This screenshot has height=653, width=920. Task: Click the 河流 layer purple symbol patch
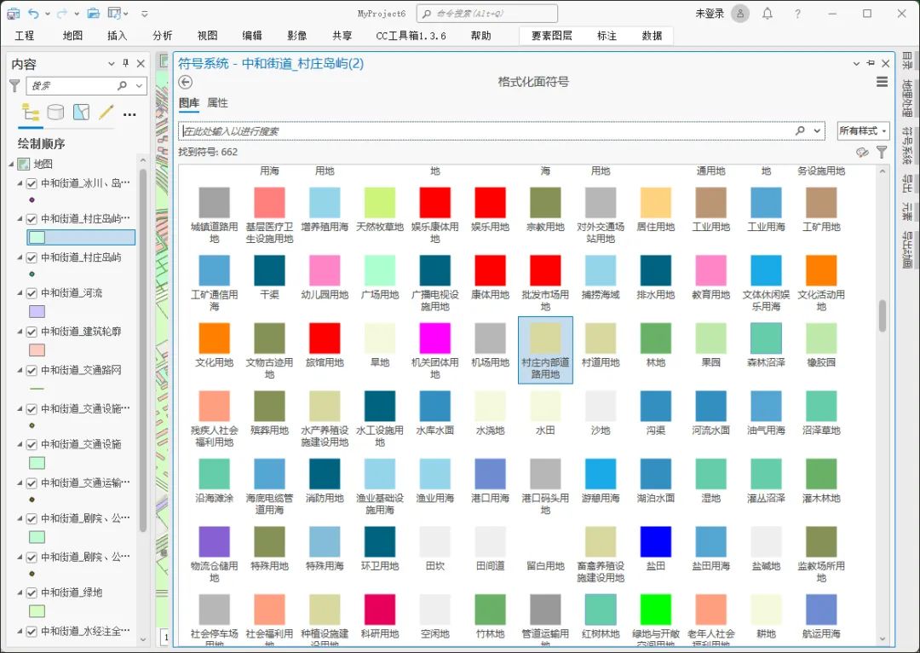click(37, 311)
